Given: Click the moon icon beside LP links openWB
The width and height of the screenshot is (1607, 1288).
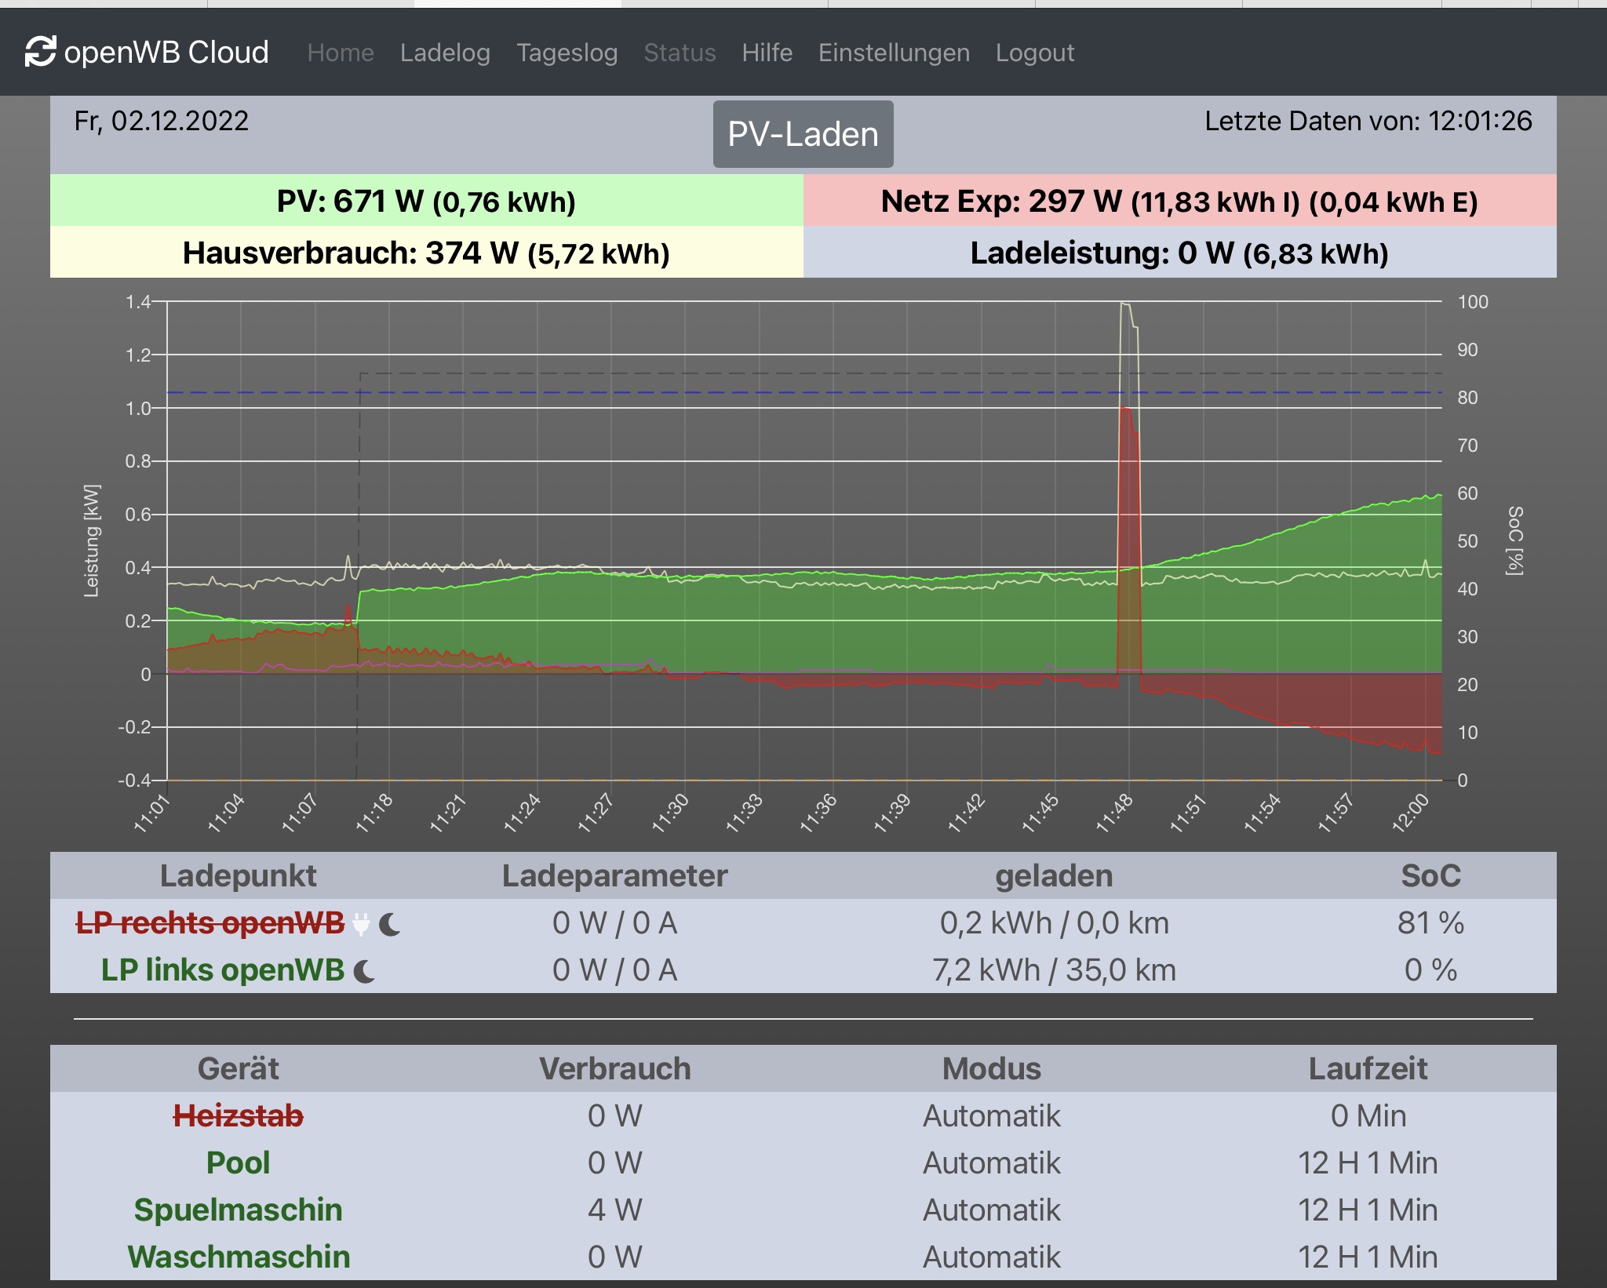Looking at the screenshot, I should [365, 971].
